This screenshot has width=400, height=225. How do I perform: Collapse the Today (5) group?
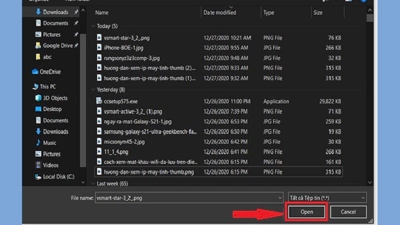tap(92, 26)
